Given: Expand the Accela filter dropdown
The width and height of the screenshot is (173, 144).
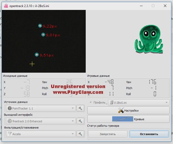Looking at the screenshot, I should 41,134.
